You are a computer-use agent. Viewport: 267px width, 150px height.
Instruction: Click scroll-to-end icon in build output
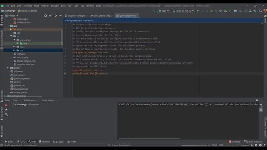261,110
